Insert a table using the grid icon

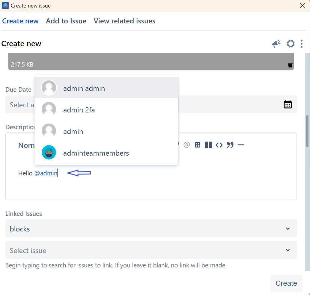198,145
